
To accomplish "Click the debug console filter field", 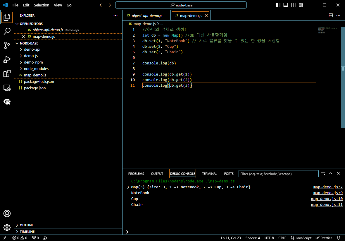I will (x=279, y=174).
